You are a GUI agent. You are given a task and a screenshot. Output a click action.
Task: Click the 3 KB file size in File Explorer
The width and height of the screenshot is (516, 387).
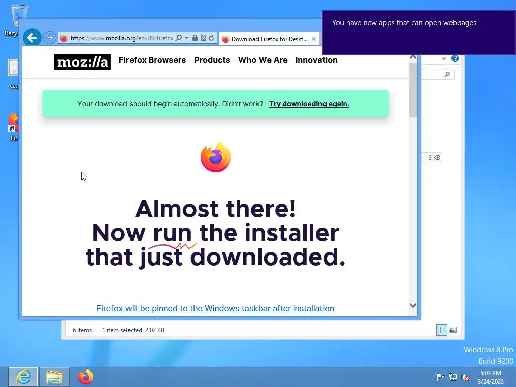point(434,158)
